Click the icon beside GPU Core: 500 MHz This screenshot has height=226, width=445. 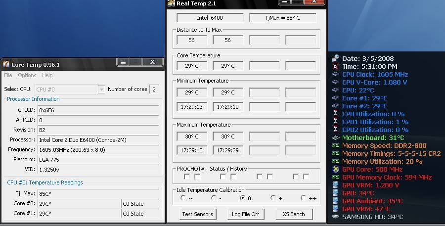[335, 169]
